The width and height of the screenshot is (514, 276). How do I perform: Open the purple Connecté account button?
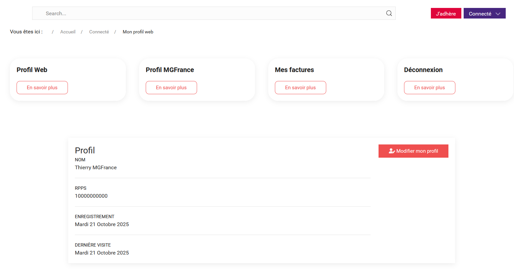[480, 14]
